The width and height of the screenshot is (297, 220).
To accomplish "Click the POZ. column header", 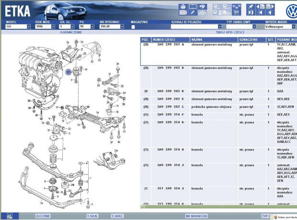I will pos(146,40).
